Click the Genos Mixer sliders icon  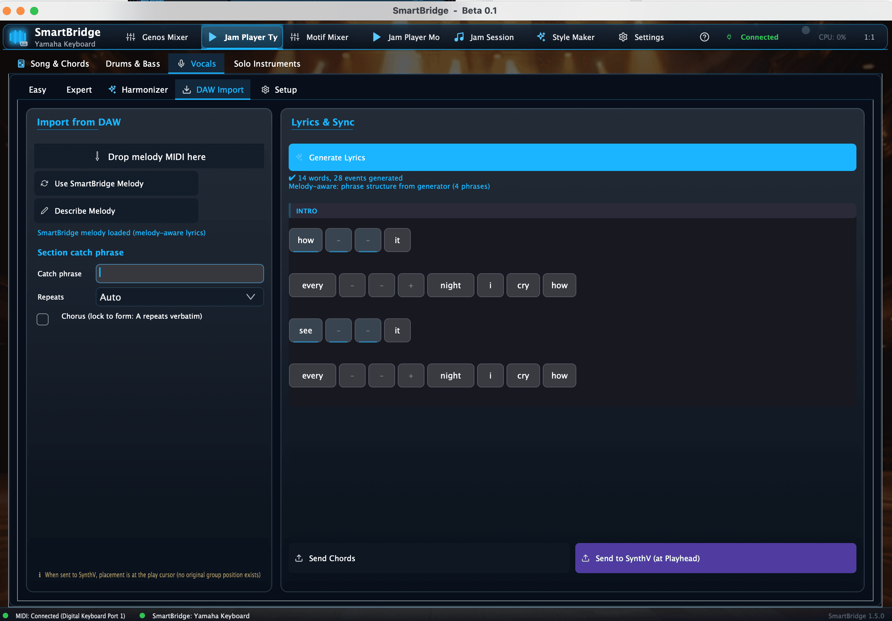coord(131,37)
